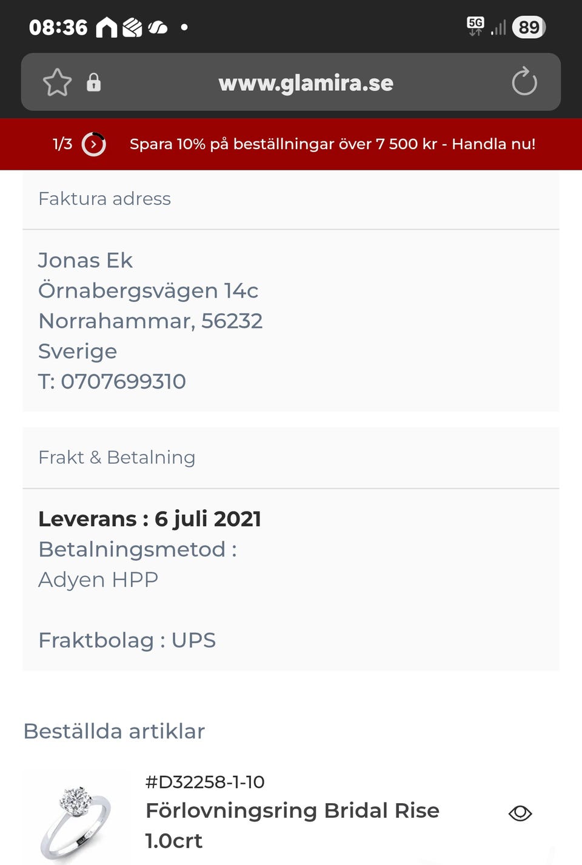Tap the home icon in status bar
The height and width of the screenshot is (865, 582).
107,27
